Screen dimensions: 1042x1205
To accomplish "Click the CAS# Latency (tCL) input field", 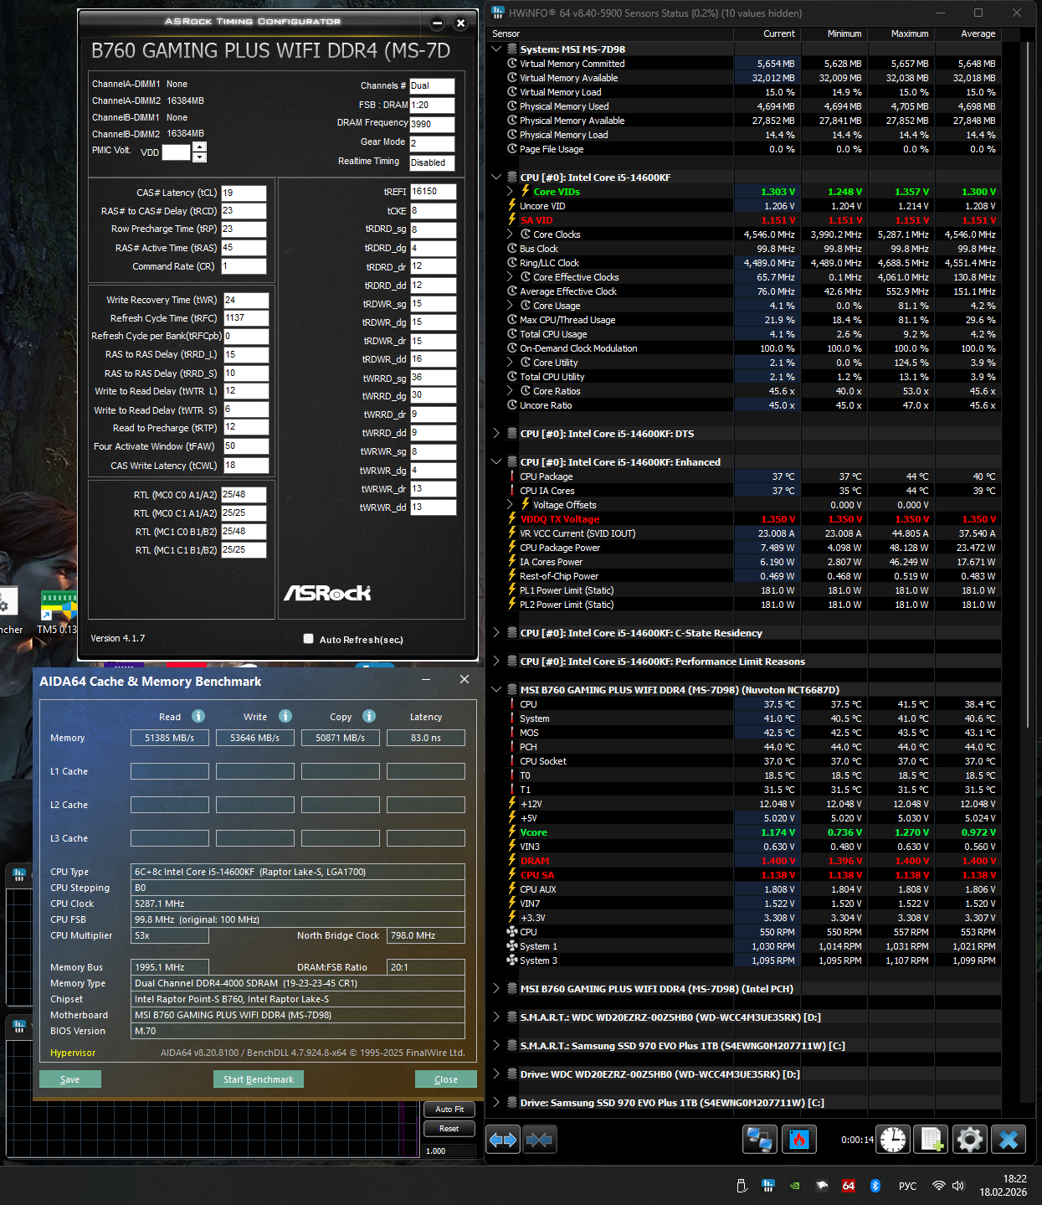I will point(244,193).
